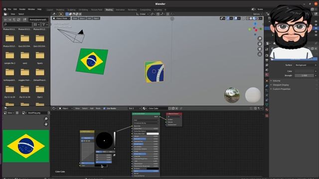This screenshot has height=179, width=319.
Task: Open the Options dropdown in viewport header
Action: 257,14
